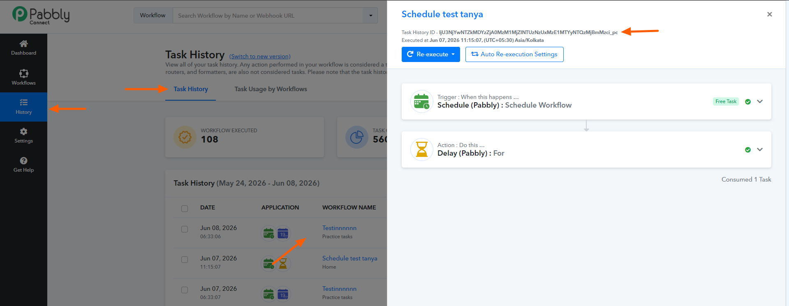
Task: Go to Workflows in the sidebar
Action: point(23,77)
